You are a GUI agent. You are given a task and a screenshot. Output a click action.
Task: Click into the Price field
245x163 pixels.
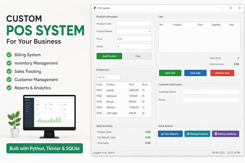(134, 39)
